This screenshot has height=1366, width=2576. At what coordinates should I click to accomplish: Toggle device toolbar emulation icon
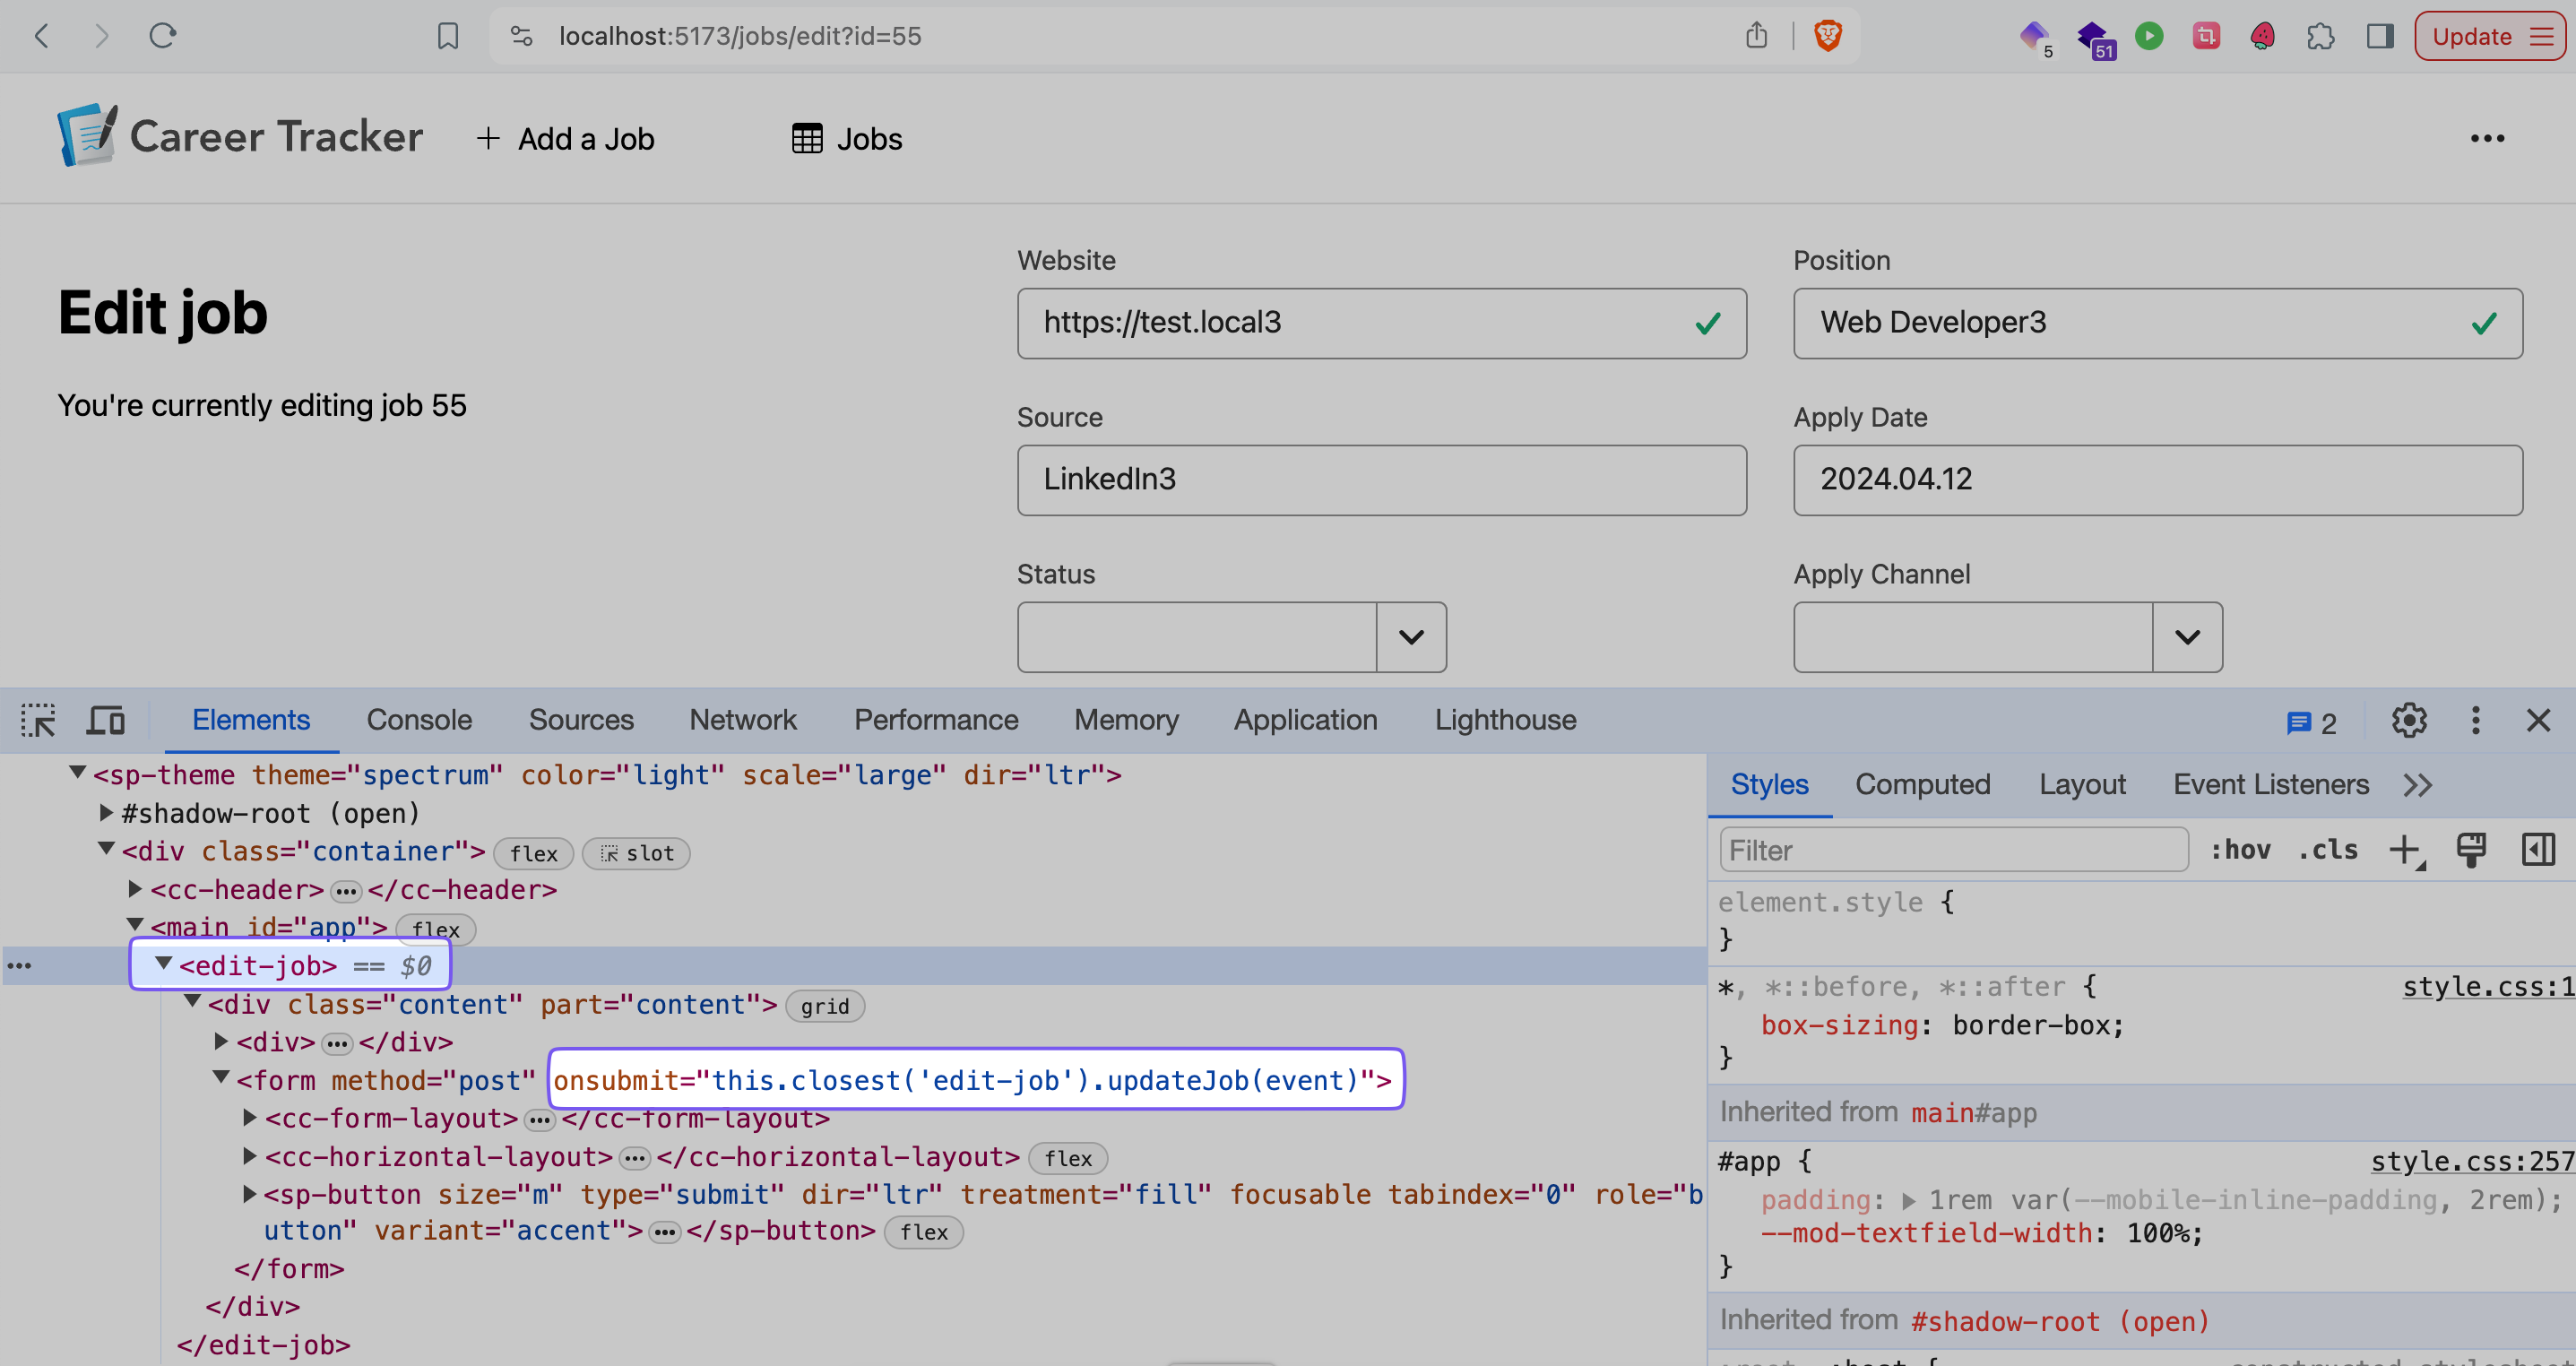[106, 719]
